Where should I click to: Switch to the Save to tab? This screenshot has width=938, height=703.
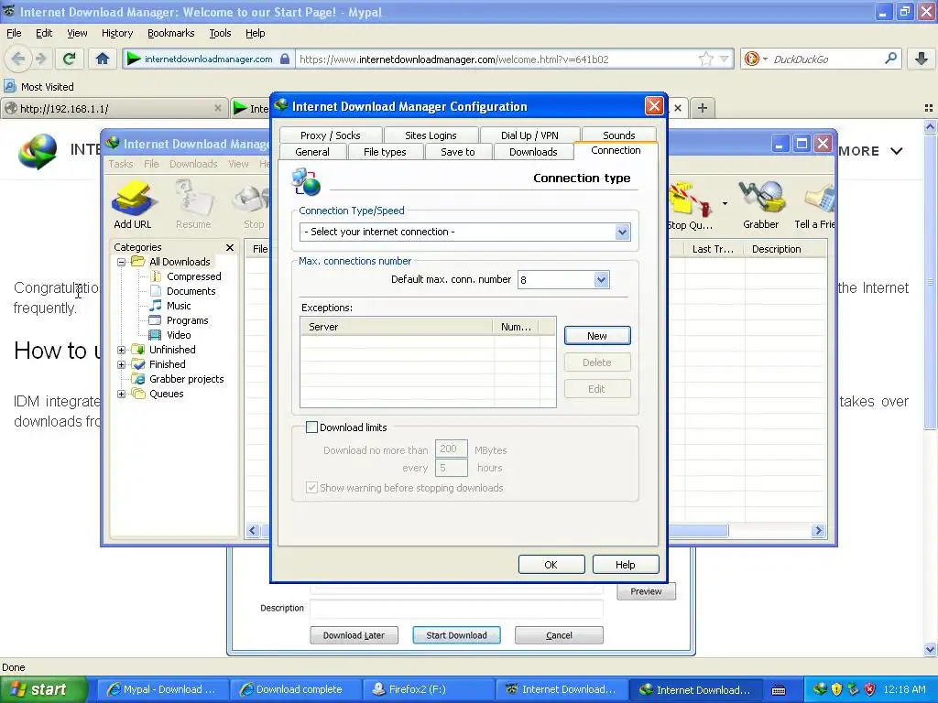tap(458, 152)
